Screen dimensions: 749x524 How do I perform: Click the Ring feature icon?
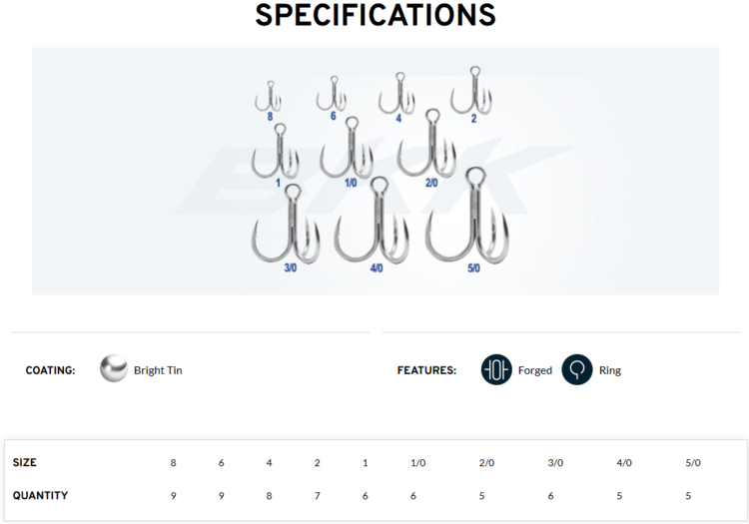(577, 370)
